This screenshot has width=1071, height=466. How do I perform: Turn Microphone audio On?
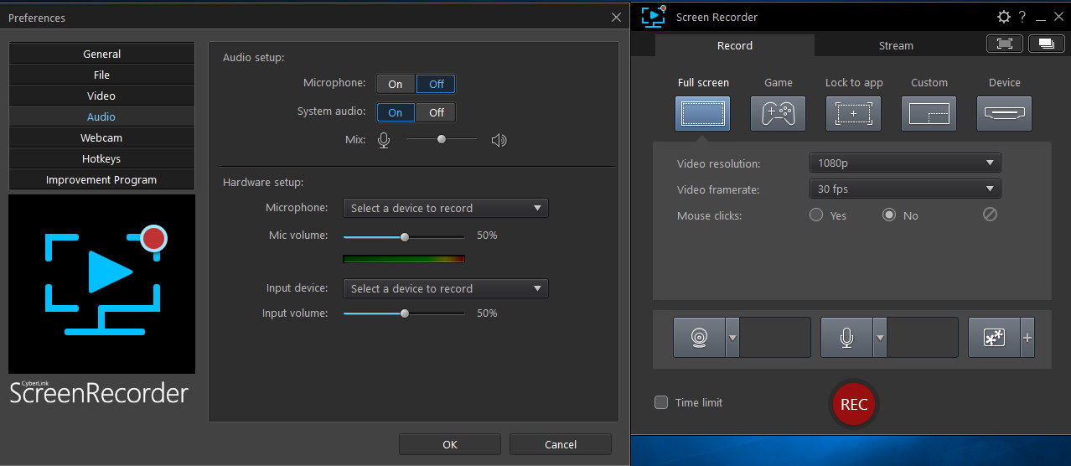[x=396, y=84]
